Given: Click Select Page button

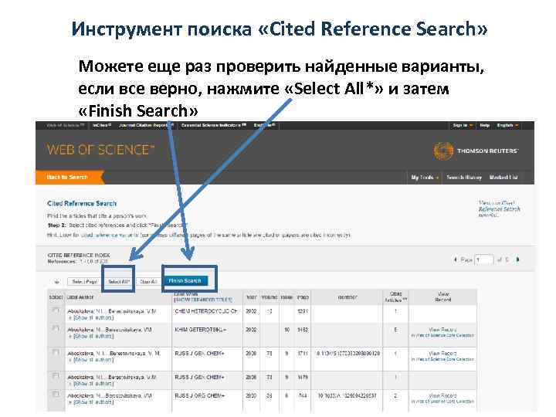Looking at the screenshot, I should (x=84, y=282).
